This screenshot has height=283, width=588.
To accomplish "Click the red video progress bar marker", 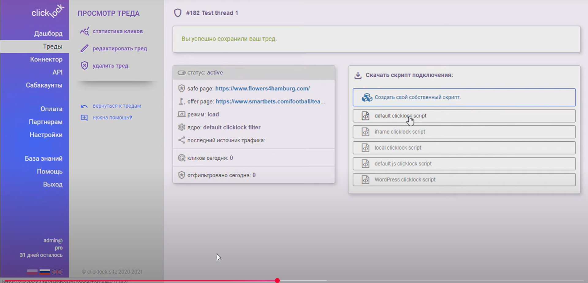I will click(277, 281).
